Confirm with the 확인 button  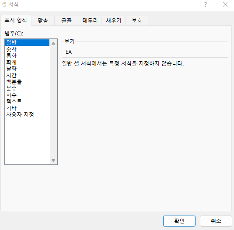click(179, 221)
